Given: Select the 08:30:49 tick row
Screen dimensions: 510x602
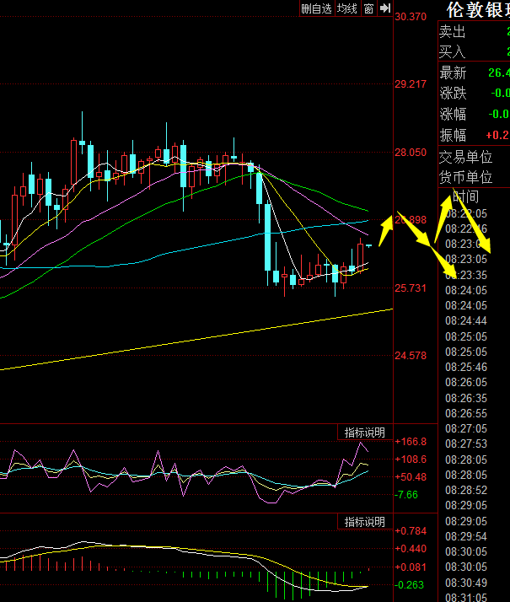Looking at the screenshot, I should pyautogui.click(x=466, y=583).
